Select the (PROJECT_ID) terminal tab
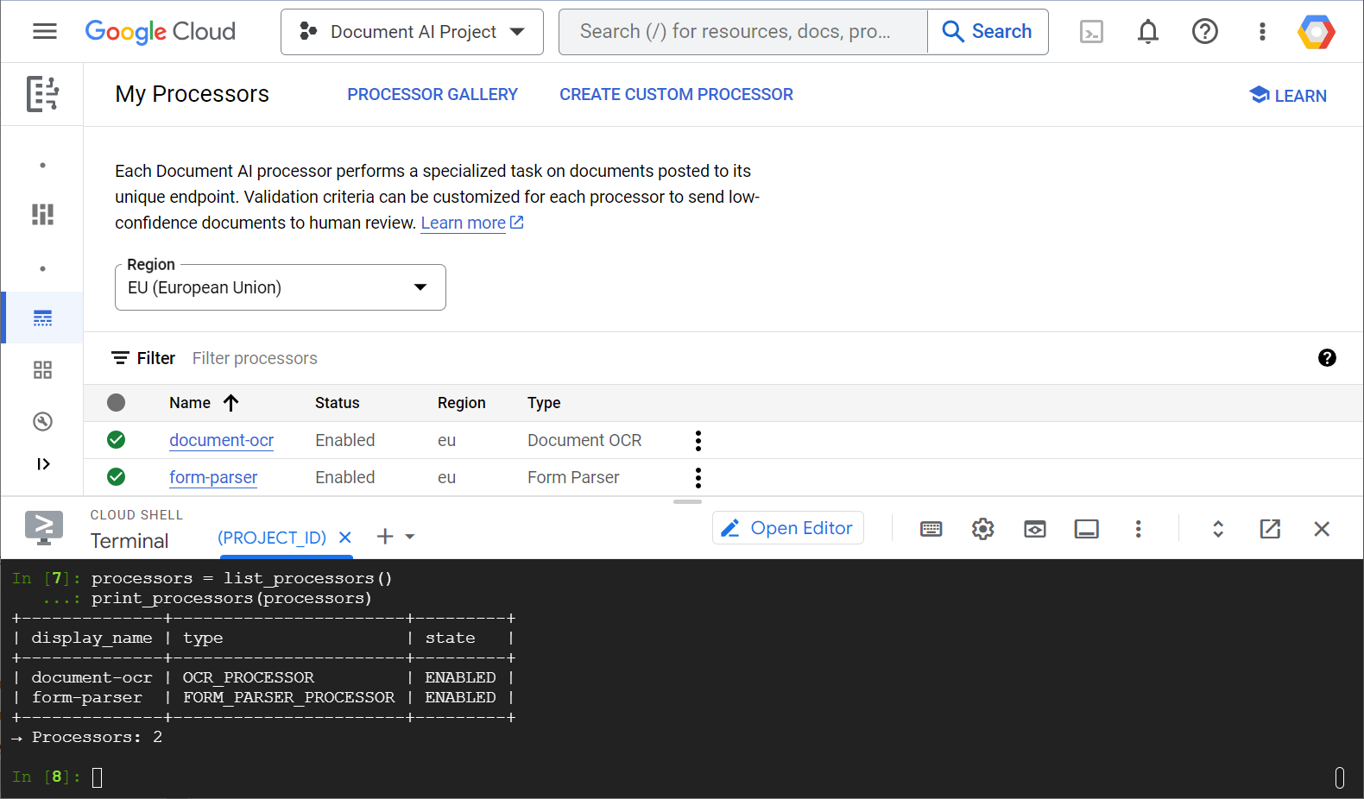 coord(272,538)
